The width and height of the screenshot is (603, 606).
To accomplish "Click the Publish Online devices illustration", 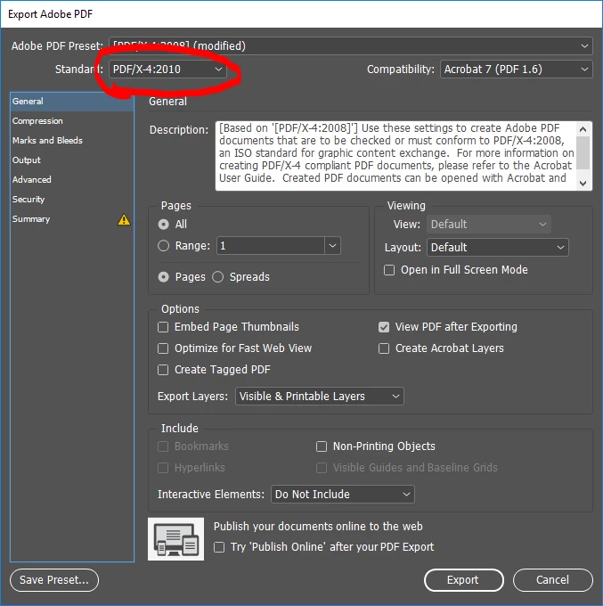I will [x=175, y=539].
